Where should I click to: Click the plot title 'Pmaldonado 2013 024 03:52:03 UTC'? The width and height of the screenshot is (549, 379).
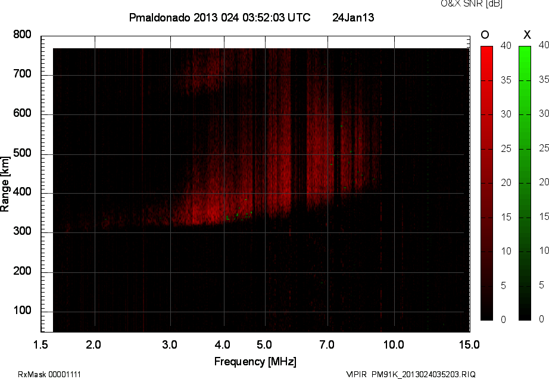click(220, 17)
